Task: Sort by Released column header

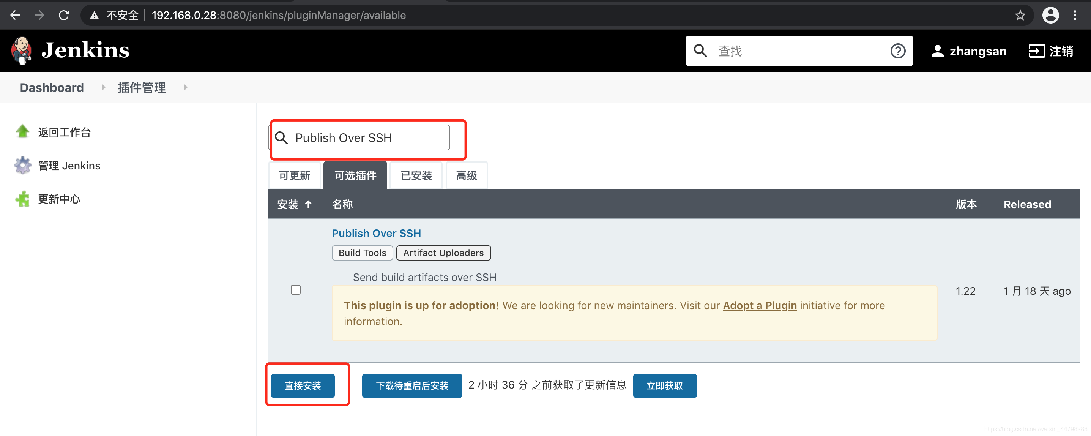Action: [1027, 204]
